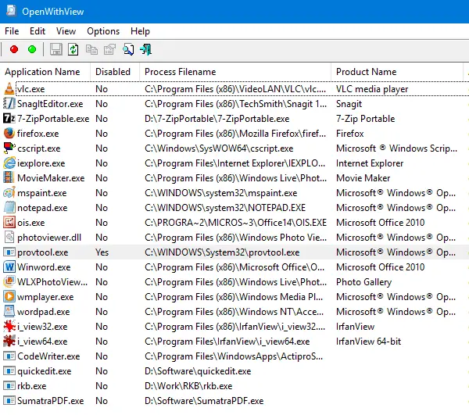Image resolution: width=469 pixels, height=415 pixels.
Task: Click the Internet Explorer product name
Action: click(x=370, y=163)
